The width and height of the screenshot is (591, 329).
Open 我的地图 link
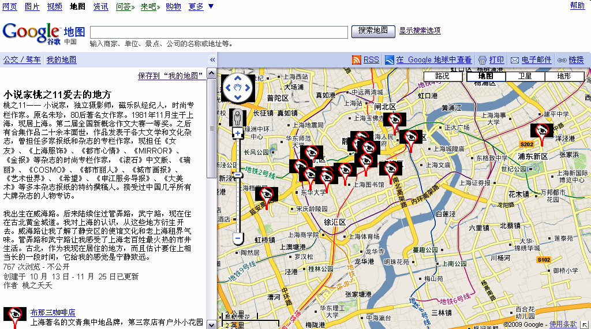61,59
